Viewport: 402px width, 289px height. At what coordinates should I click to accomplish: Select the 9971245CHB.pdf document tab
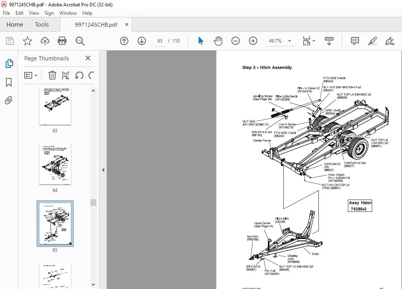click(x=96, y=25)
